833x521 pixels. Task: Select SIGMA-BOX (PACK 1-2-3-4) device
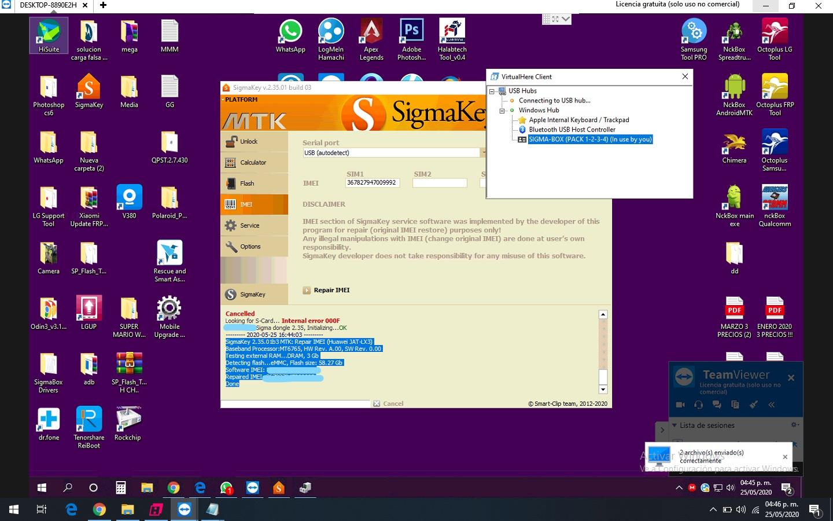590,140
